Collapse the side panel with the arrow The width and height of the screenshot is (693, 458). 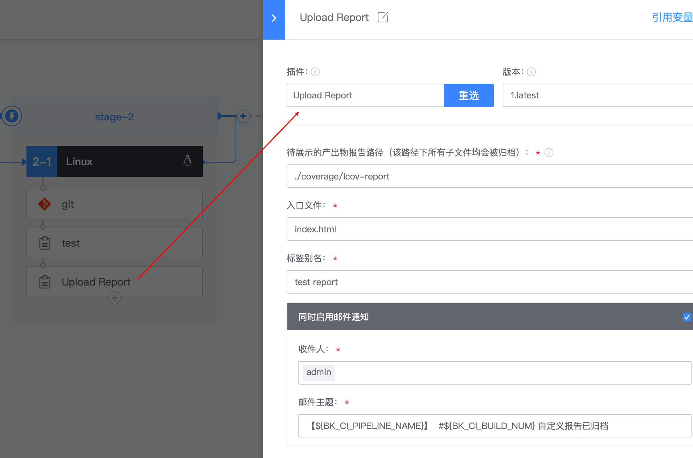click(x=274, y=18)
